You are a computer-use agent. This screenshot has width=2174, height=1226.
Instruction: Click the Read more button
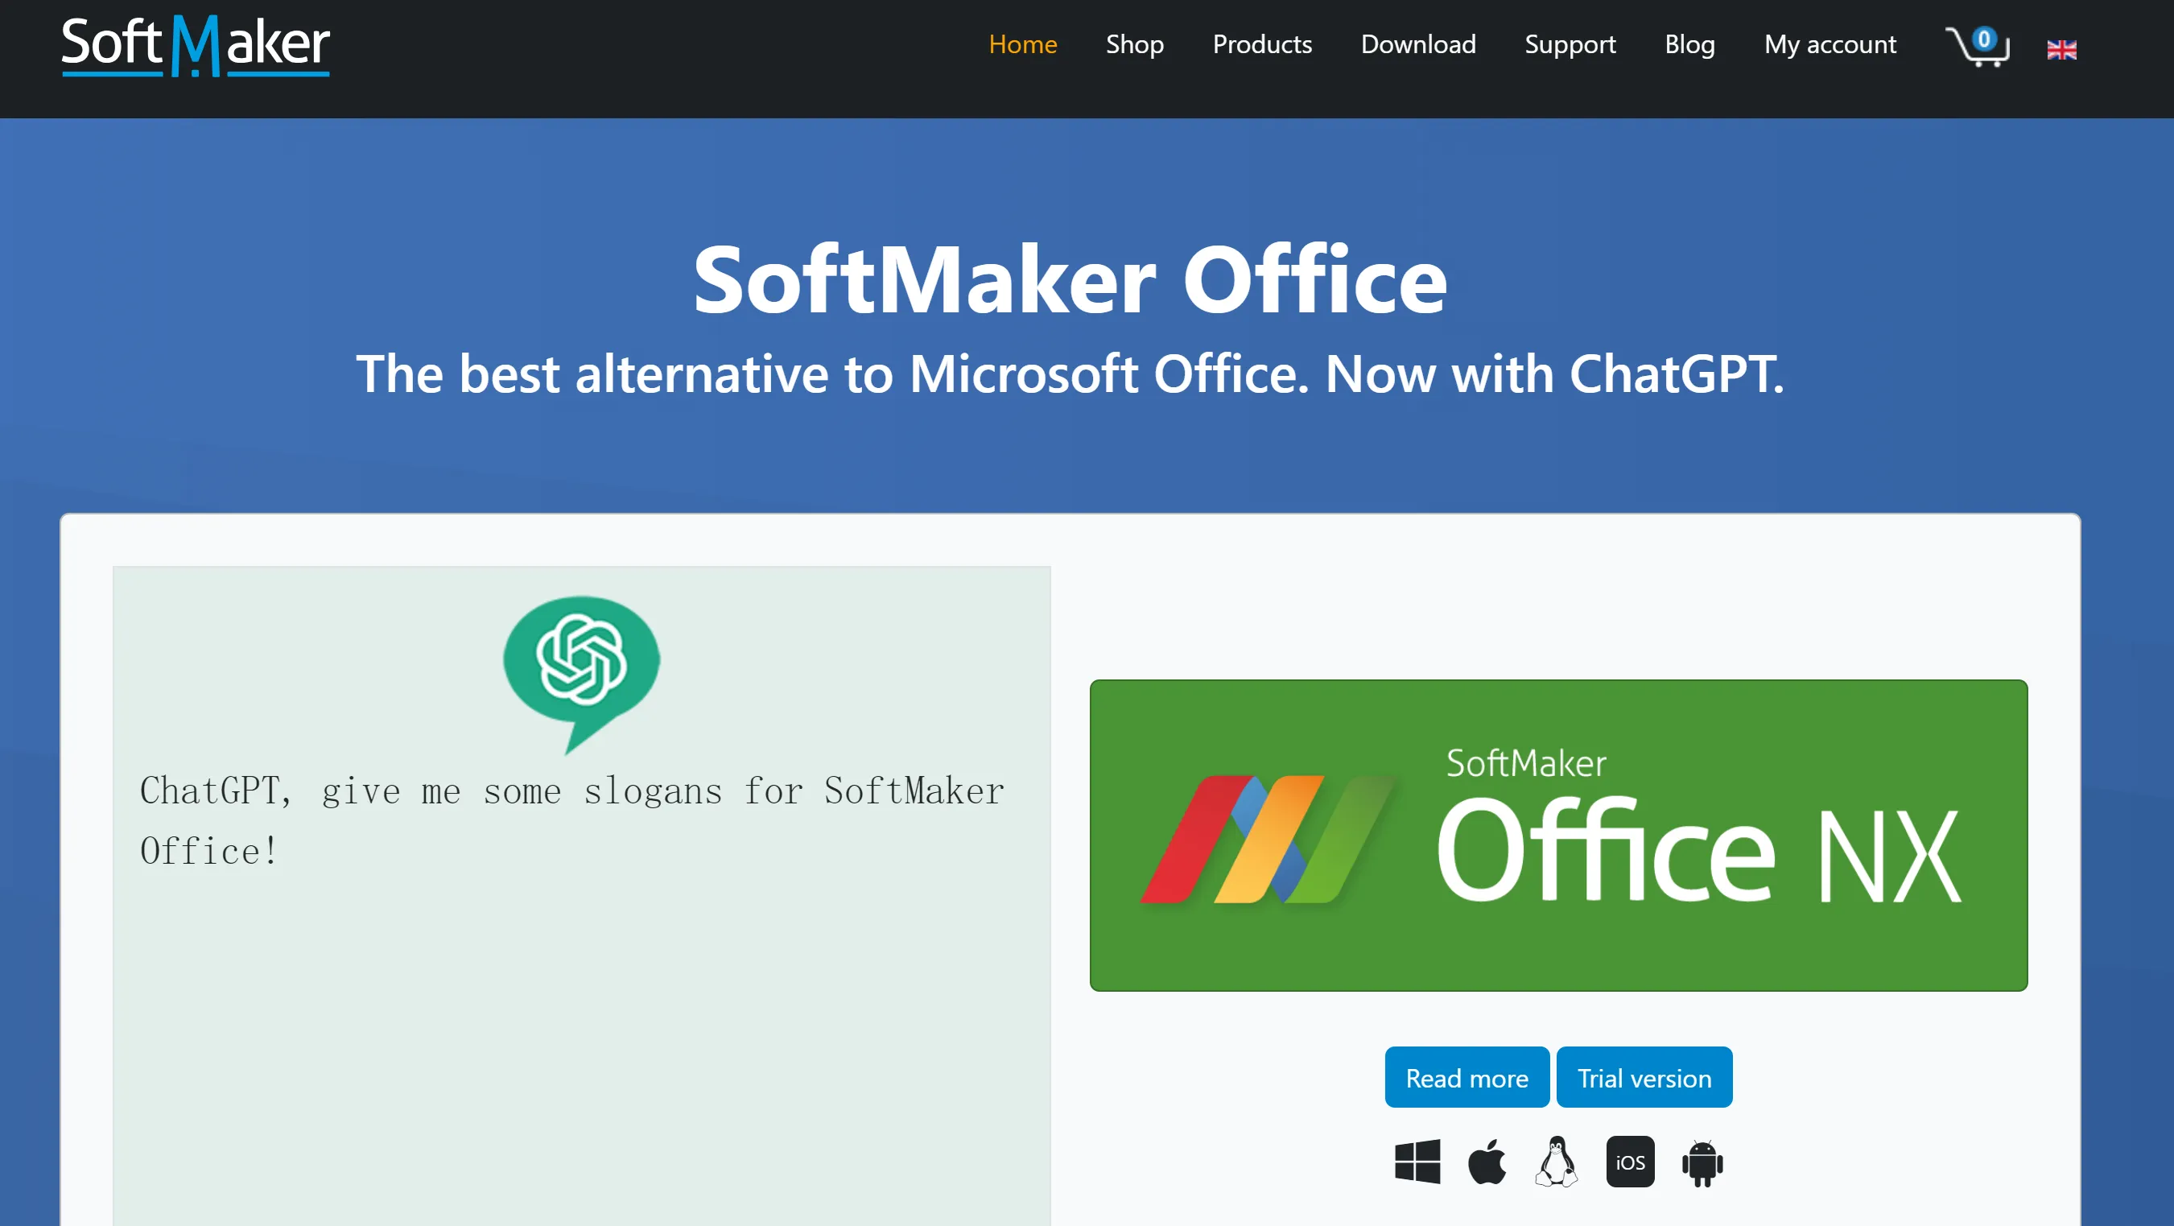tap(1467, 1078)
